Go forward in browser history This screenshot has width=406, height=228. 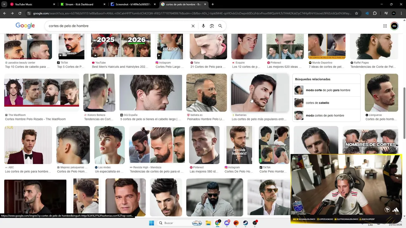(12, 13)
